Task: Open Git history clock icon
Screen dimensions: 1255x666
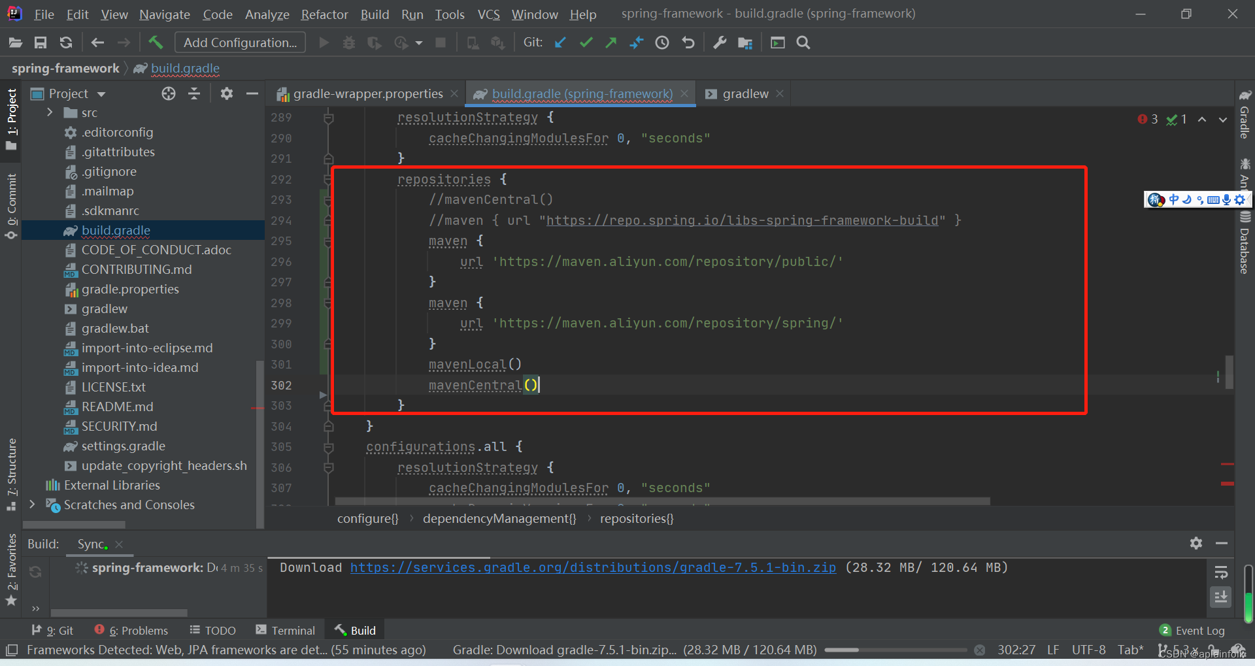Action: 662,42
